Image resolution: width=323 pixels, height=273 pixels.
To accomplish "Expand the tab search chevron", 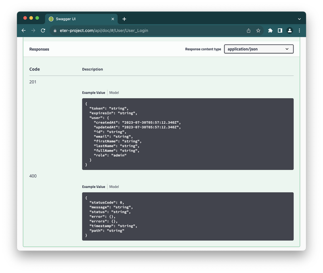I will point(299,19).
